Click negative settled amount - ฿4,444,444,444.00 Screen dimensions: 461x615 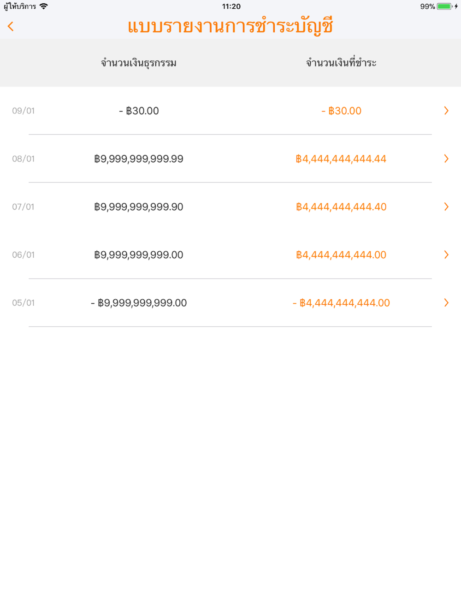pos(341,302)
